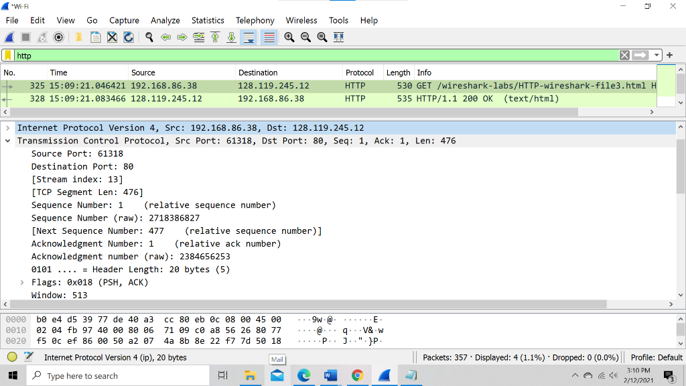Open the Telephony menu
Image resolution: width=686 pixels, height=386 pixels.
255,20
